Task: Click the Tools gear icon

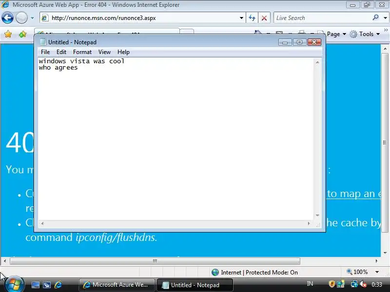Action: (x=353, y=34)
